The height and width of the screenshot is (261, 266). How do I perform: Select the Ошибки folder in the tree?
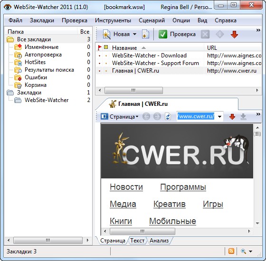pos(36,77)
